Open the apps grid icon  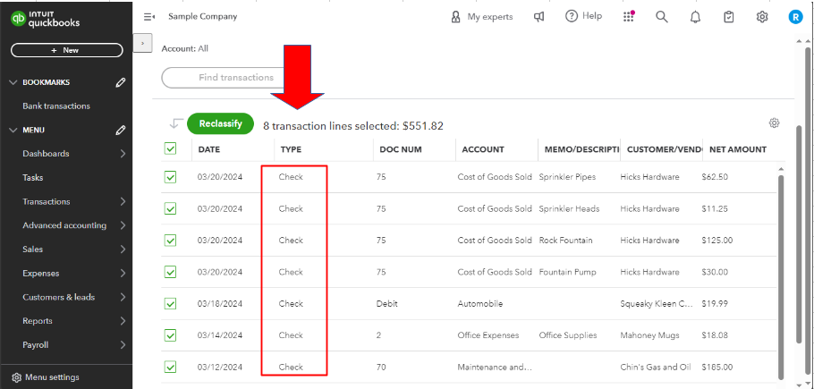pyautogui.click(x=629, y=17)
